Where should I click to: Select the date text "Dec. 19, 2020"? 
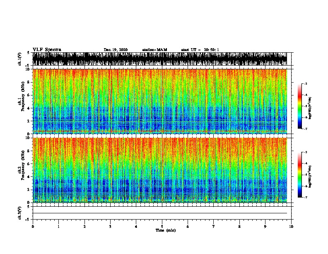click(116, 50)
